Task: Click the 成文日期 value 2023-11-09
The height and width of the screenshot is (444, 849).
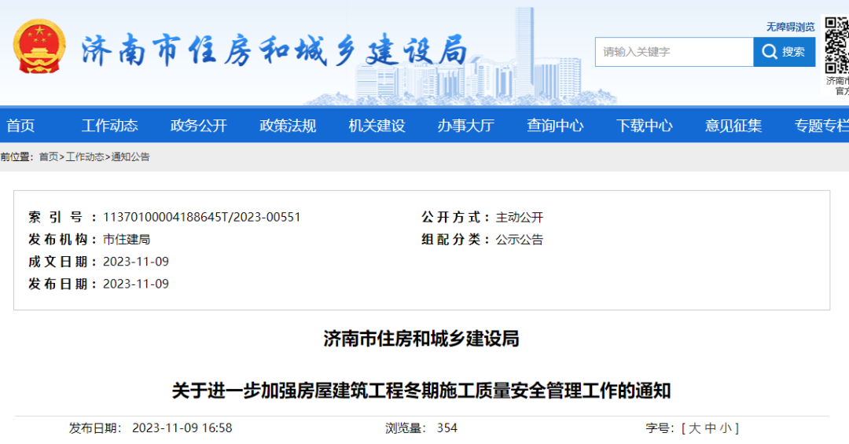Action: click(x=136, y=262)
